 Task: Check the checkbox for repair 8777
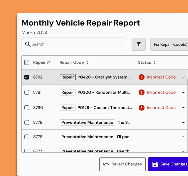coord(27,150)
